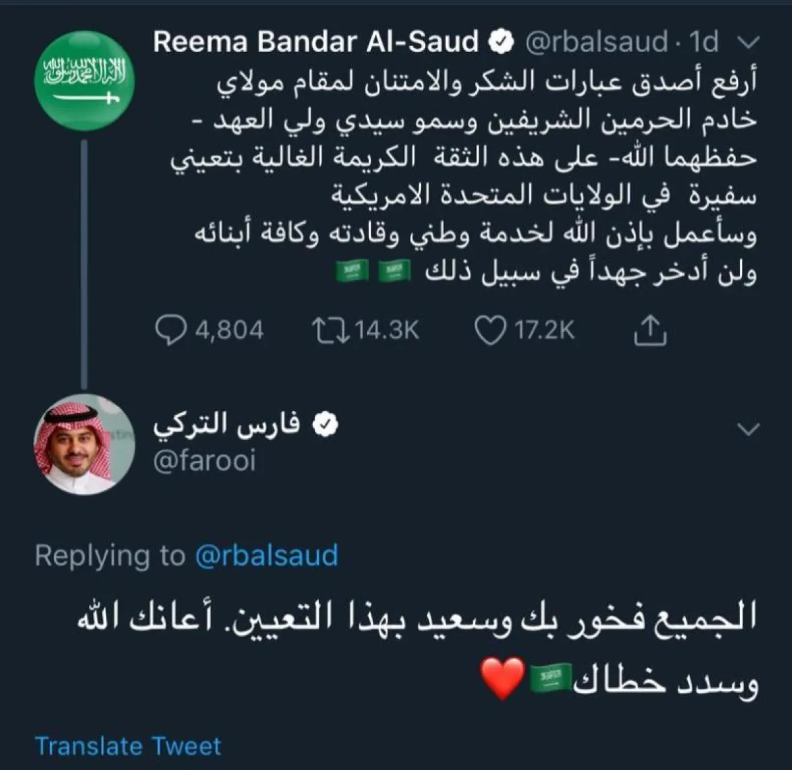The width and height of the screenshot is (792, 770).
Task: Click the @farooi handle
Action: tap(204, 461)
